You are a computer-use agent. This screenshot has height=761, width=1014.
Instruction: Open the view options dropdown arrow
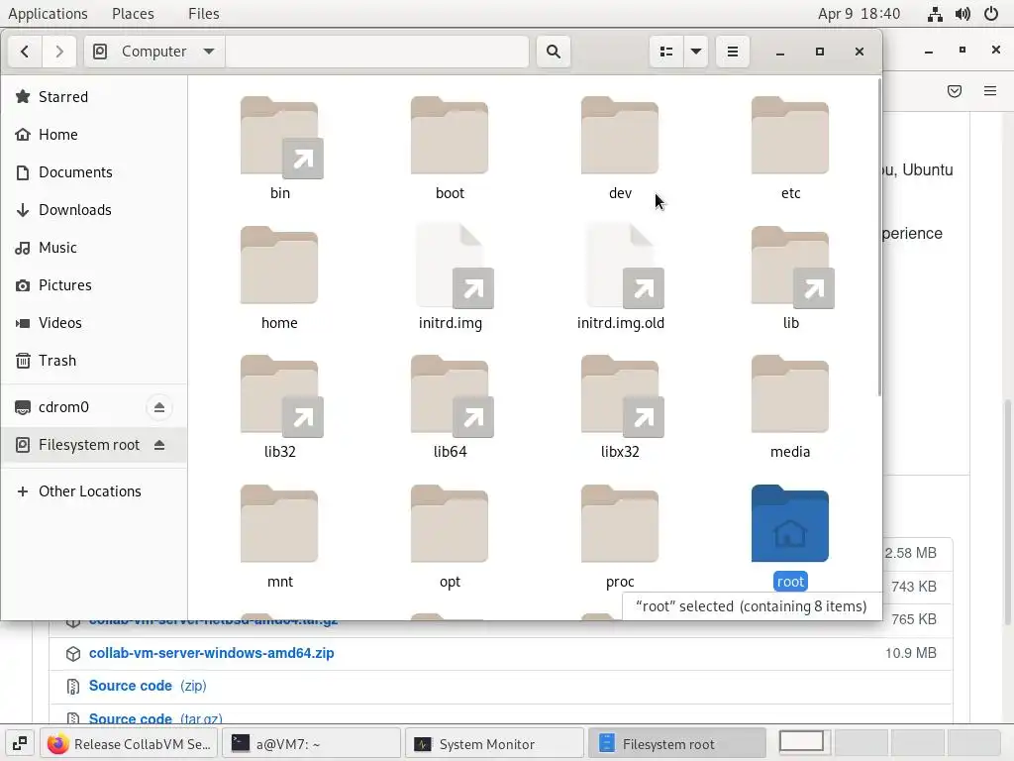pyautogui.click(x=696, y=52)
